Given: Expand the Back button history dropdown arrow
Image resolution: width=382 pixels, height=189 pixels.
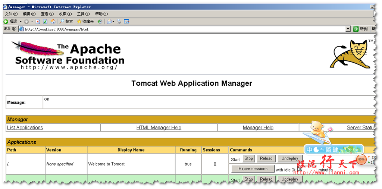Looking at the screenshot, I should [x=21, y=22].
